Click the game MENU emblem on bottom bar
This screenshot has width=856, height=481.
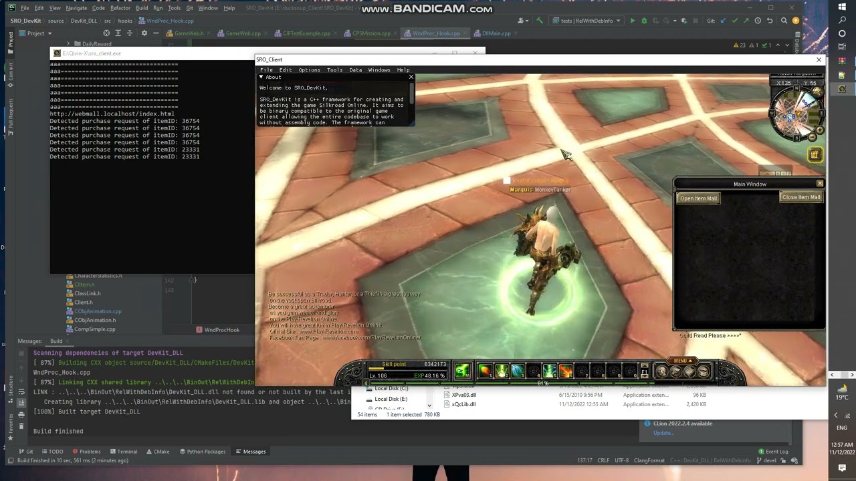tap(681, 361)
